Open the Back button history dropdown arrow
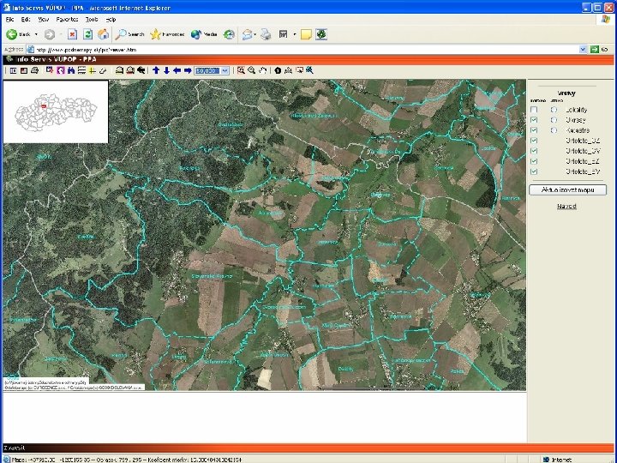 click(36, 34)
